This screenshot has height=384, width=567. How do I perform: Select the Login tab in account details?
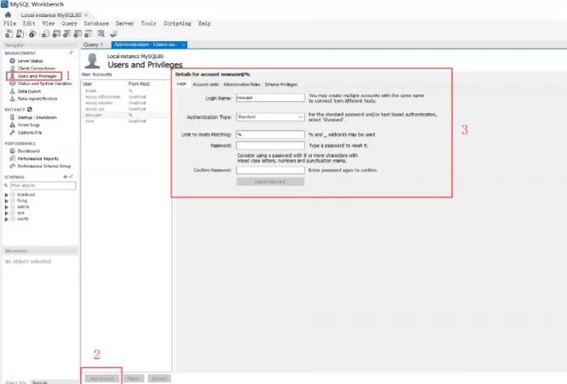(181, 84)
